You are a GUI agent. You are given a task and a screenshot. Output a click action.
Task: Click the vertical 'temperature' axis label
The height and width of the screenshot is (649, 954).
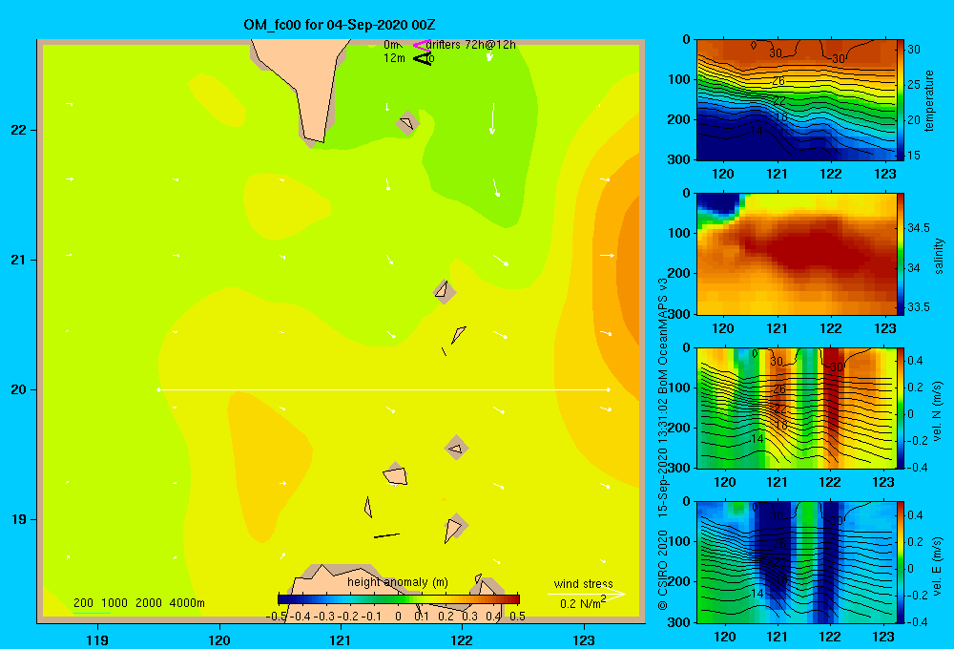pos(929,100)
